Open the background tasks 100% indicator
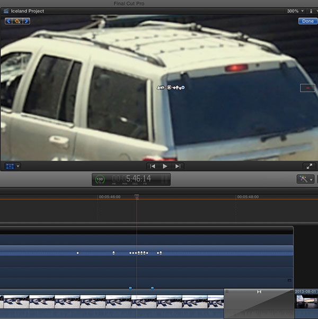 (x=100, y=179)
